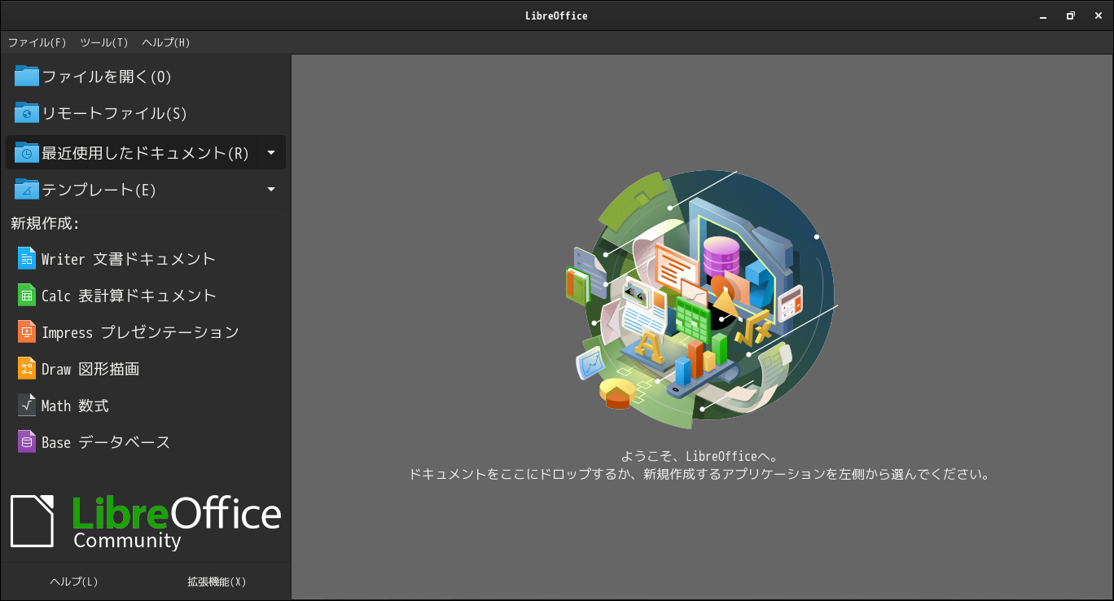The height and width of the screenshot is (601, 1114).
Task: Create new Math 数式
Action: (x=146, y=405)
